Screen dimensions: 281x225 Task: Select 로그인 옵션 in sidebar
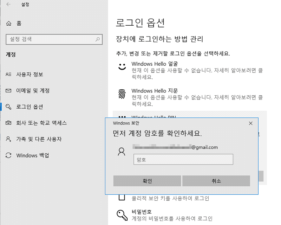pyautogui.click(x=30, y=107)
